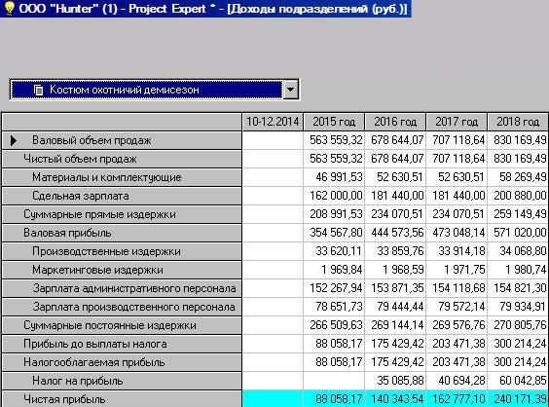Click the cell with value 154 118,68
The width and height of the screenshot is (549, 407).
coord(457,288)
